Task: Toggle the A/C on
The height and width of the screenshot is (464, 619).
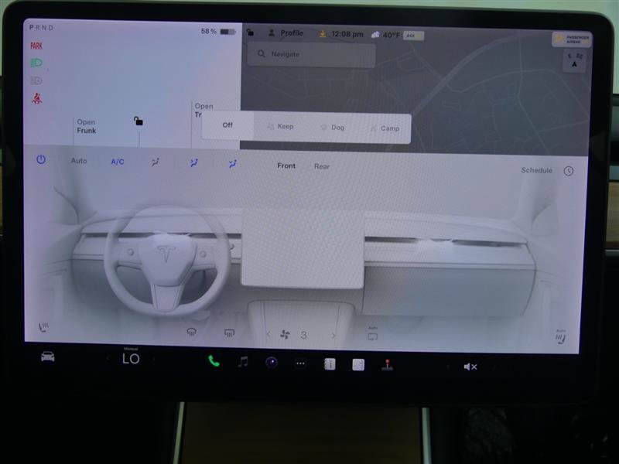Action: pyautogui.click(x=118, y=161)
